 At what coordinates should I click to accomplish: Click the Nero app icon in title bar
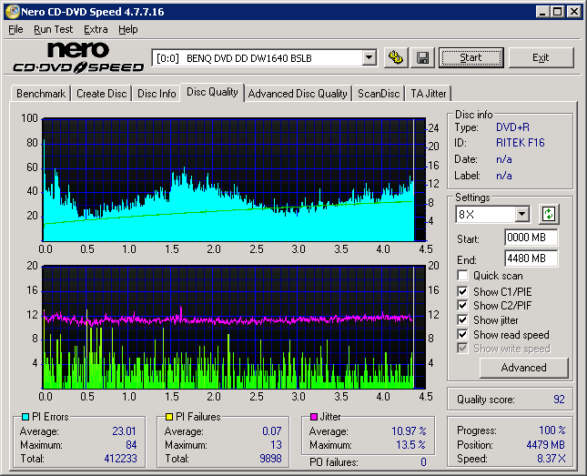pyautogui.click(x=11, y=11)
